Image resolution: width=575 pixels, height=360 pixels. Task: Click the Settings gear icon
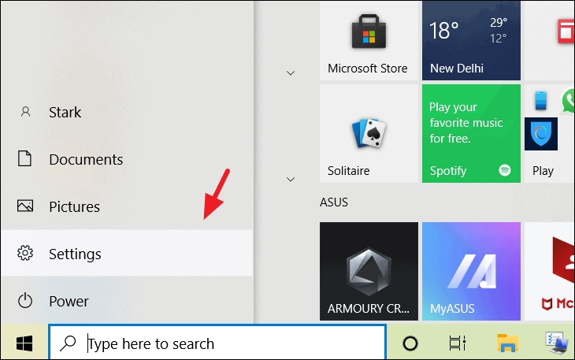25,253
